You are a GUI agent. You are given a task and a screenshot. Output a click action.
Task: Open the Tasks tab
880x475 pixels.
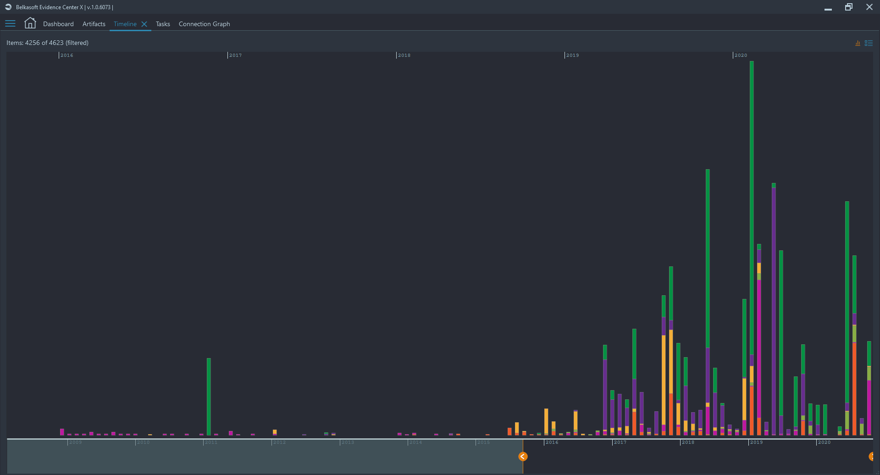tap(163, 24)
